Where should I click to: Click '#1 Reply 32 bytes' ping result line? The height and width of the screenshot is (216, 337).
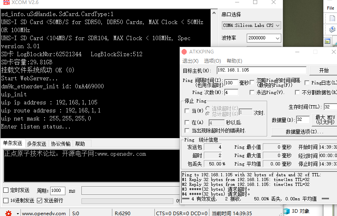246,179
